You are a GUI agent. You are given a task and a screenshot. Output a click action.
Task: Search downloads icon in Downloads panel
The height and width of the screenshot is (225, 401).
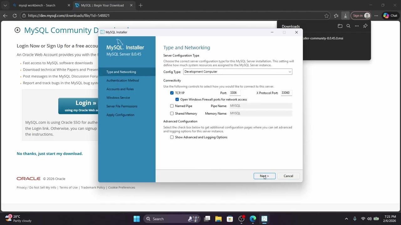[x=348, y=26]
